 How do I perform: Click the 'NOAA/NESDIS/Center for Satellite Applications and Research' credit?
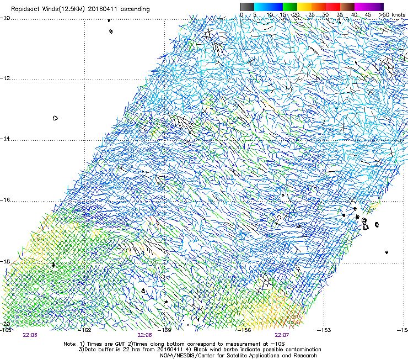(x=238, y=356)
